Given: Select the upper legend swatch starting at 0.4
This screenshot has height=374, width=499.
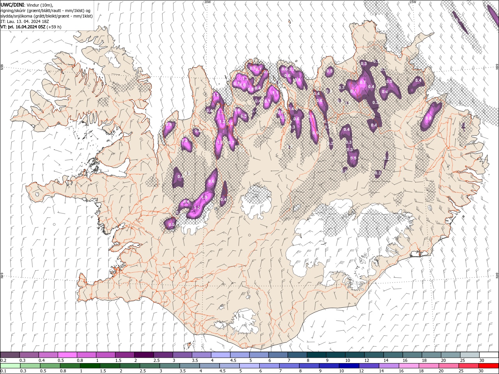Looking at the screenshot, I should 48,355.
